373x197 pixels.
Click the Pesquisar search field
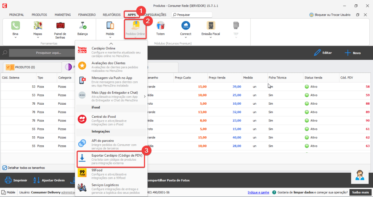click(x=193, y=15)
